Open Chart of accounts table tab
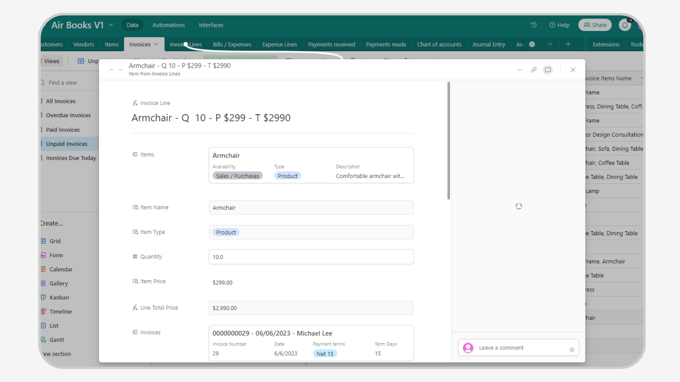680x382 pixels. (x=439, y=44)
